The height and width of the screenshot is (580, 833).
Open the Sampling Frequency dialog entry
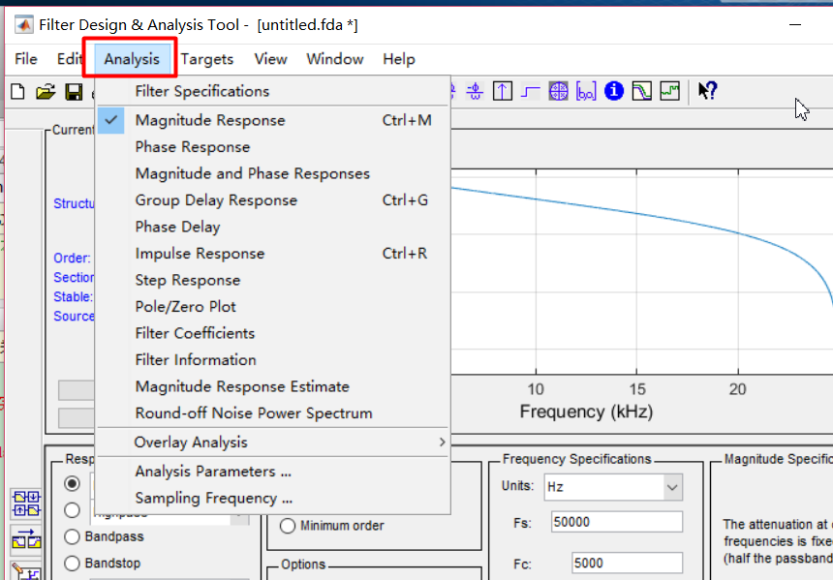273,499
